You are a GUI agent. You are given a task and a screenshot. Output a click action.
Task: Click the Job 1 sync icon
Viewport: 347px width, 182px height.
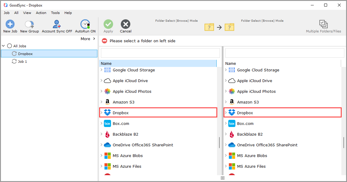pos(14,61)
